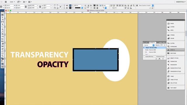
Task: Open the Paragraph Styles panel
Action: (176, 71)
